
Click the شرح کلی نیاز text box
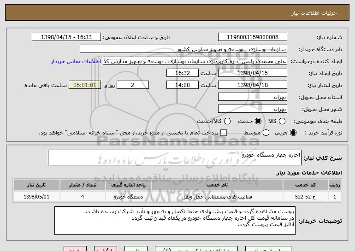click(x=175, y=158)
